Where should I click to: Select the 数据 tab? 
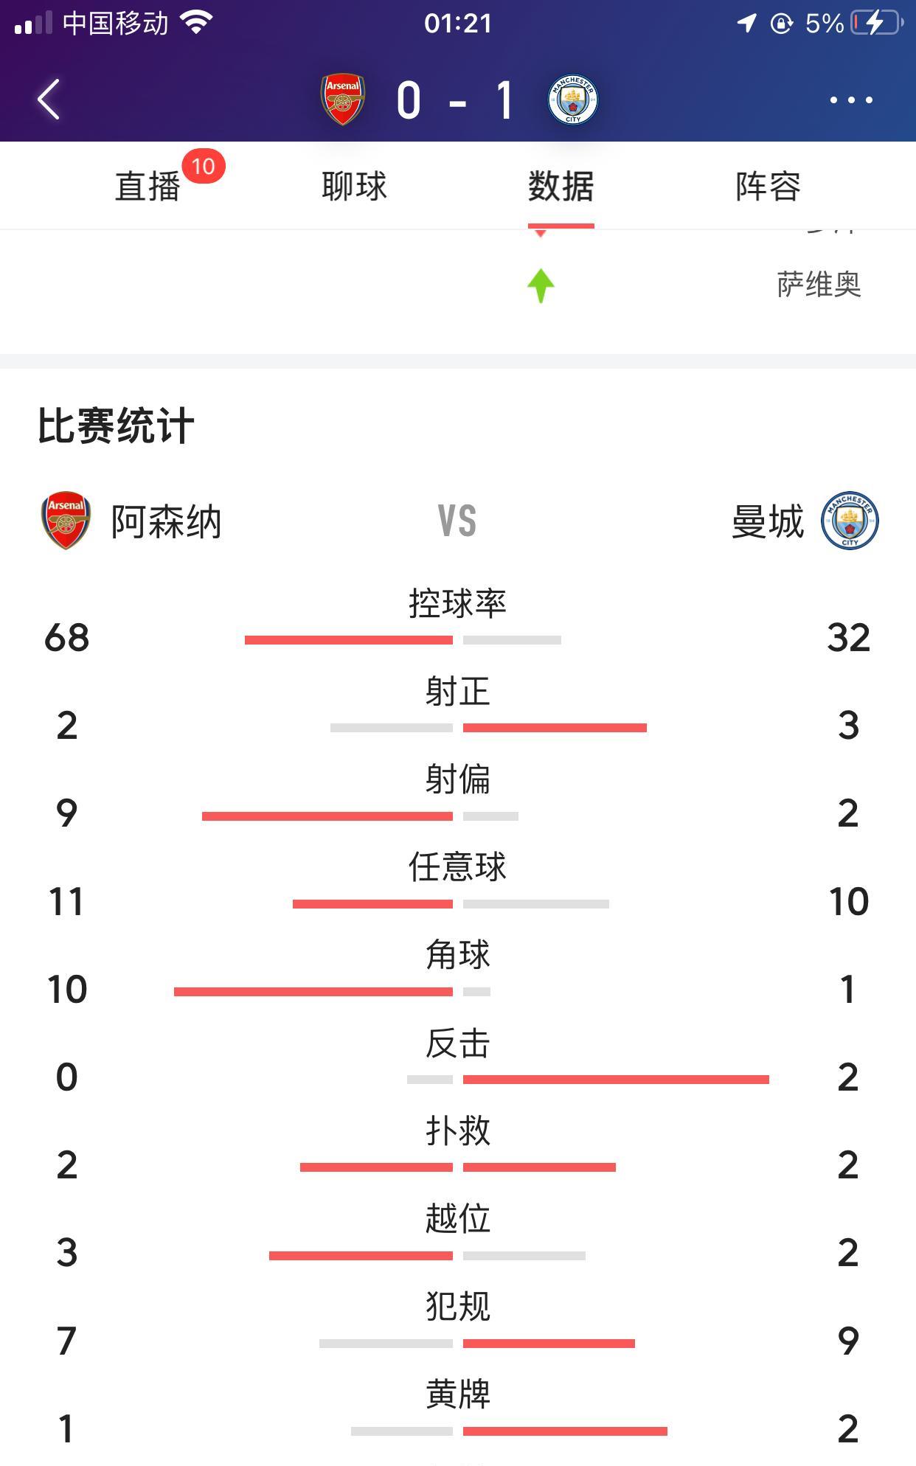561,186
